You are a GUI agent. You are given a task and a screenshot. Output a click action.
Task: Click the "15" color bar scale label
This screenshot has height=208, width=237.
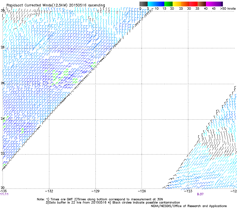[x=164, y=9]
